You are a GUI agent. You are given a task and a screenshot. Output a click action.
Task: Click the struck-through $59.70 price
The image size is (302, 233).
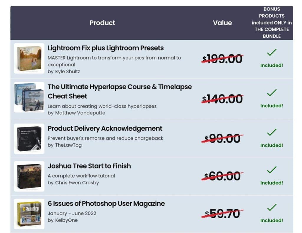(x=222, y=214)
